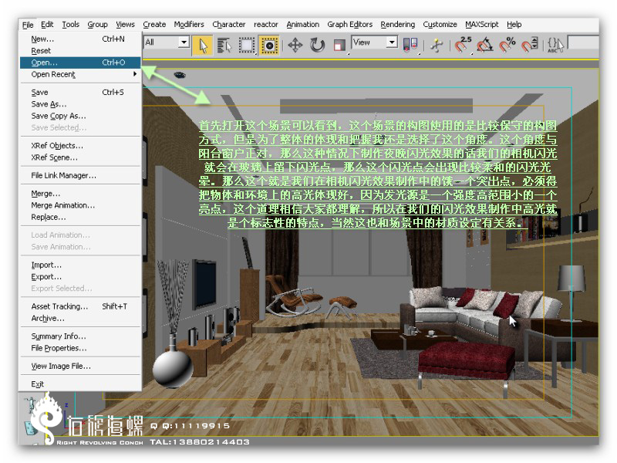Screen dimensions: 617x463
Task: Choose the Rectangular Selection Region tool
Action: [x=247, y=46]
